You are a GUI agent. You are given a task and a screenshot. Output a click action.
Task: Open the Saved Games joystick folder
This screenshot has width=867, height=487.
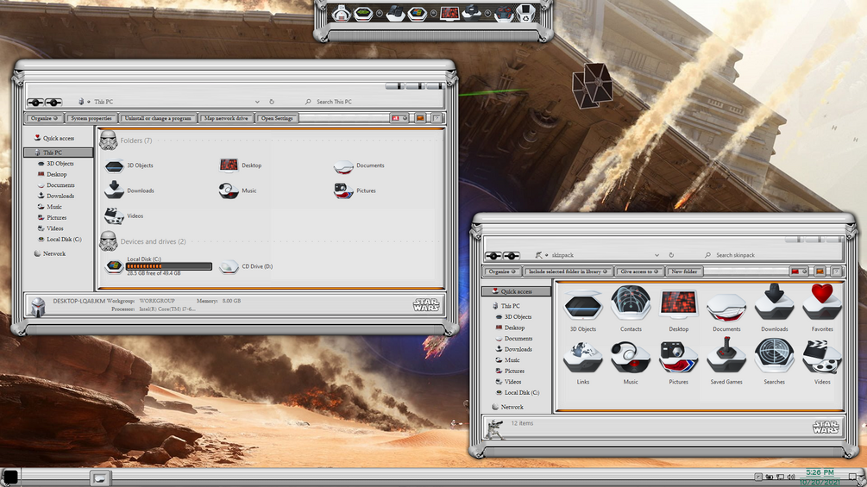tap(726, 361)
